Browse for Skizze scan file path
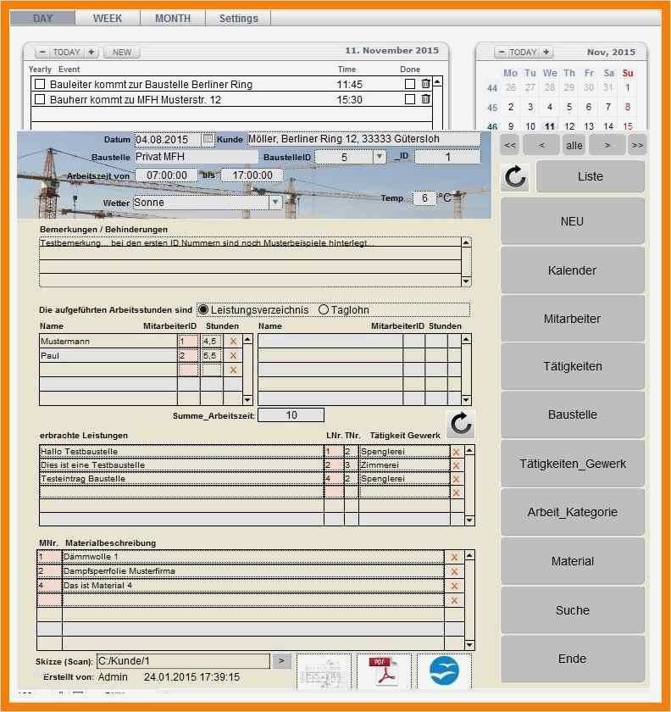 click(281, 661)
